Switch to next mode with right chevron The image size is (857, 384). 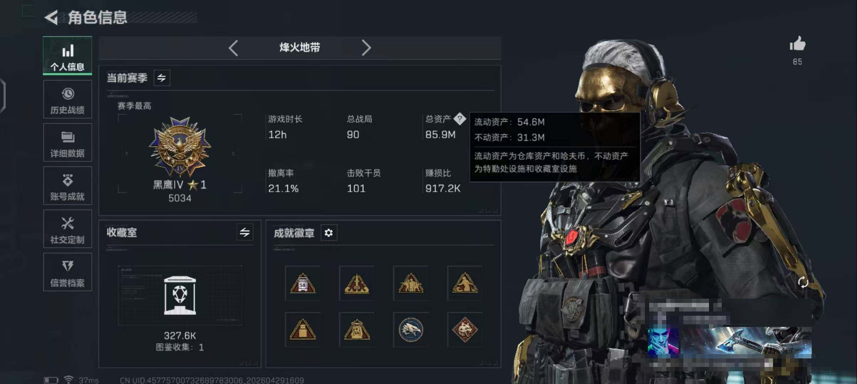tap(366, 48)
